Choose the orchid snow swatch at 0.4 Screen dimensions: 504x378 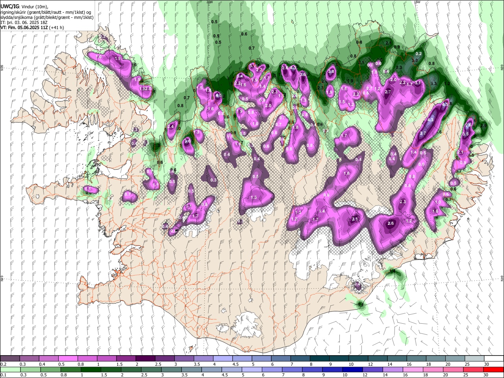coord(48,358)
